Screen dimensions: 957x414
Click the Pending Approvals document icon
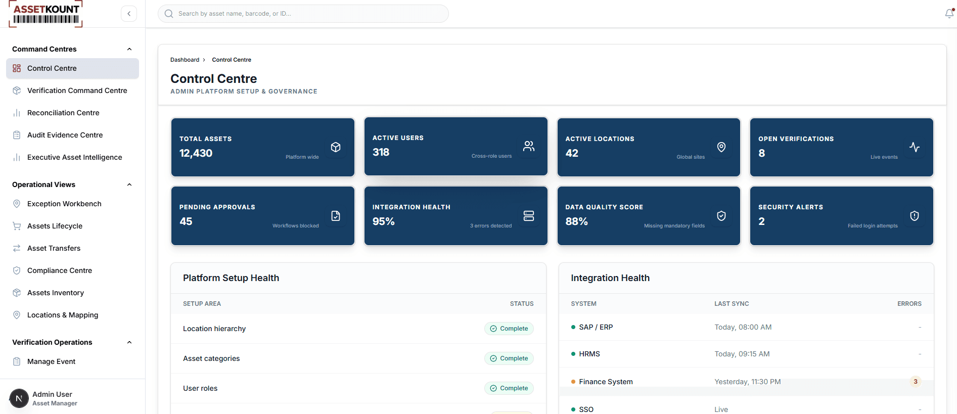coord(336,216)
